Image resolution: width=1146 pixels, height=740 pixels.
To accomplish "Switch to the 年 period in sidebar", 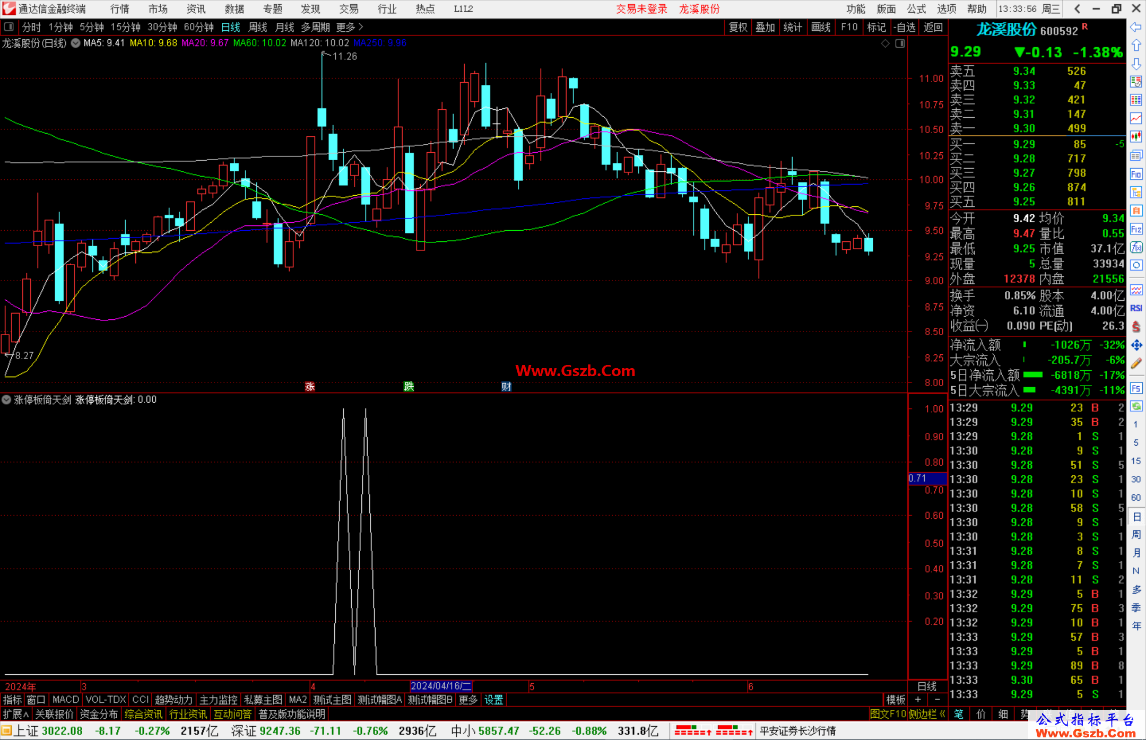I will [x=1136, y=626].
